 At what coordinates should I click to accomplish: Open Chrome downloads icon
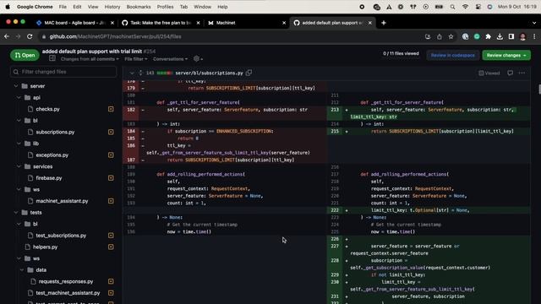(x=500, y=36)
